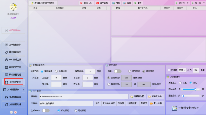Screen dimensions: 206x115
Task: Click the 固定高度 value field showing 500
Action: [127, 78]
